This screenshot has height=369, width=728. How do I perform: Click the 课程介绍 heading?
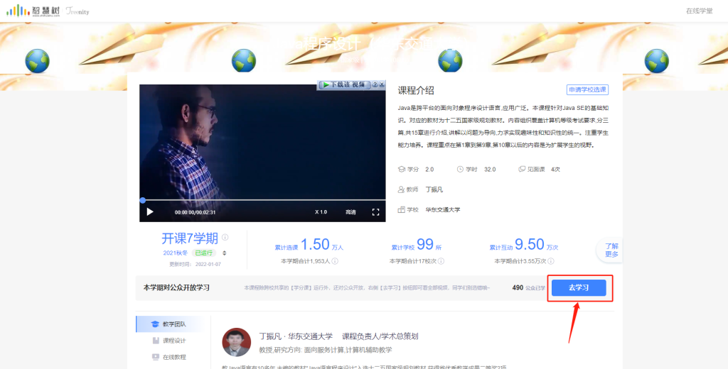(x=416, y=90)
